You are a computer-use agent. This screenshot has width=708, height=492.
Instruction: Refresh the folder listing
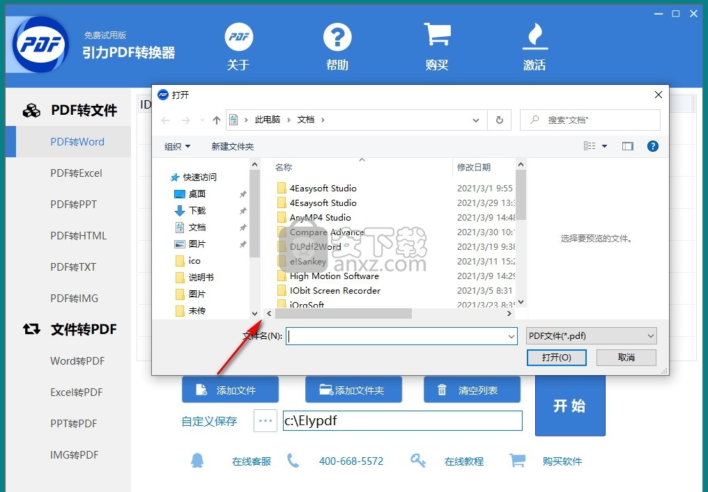500,120
